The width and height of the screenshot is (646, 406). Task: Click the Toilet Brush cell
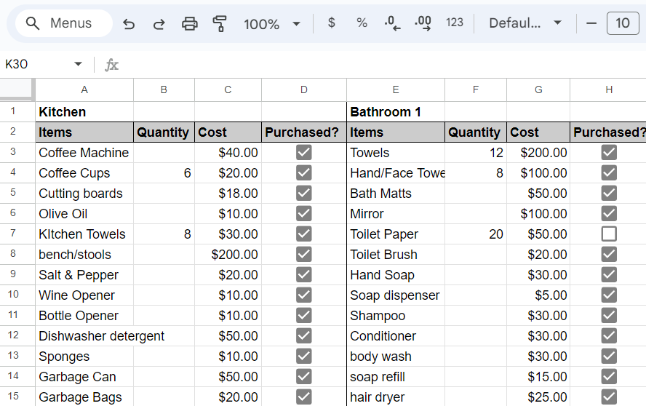pyautogui.click(x=396, y=255)
